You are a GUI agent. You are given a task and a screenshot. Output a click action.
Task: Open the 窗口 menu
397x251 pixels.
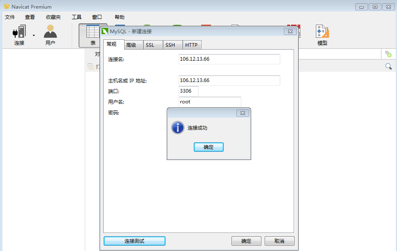97,17
